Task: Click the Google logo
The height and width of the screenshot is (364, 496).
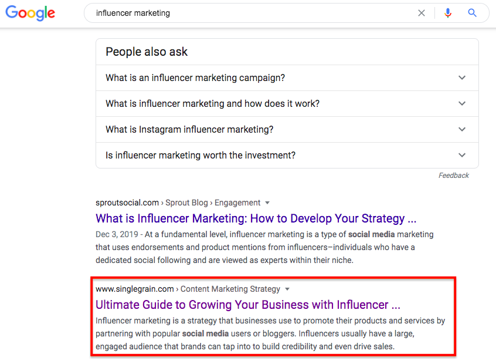Action: click(30, 13)
